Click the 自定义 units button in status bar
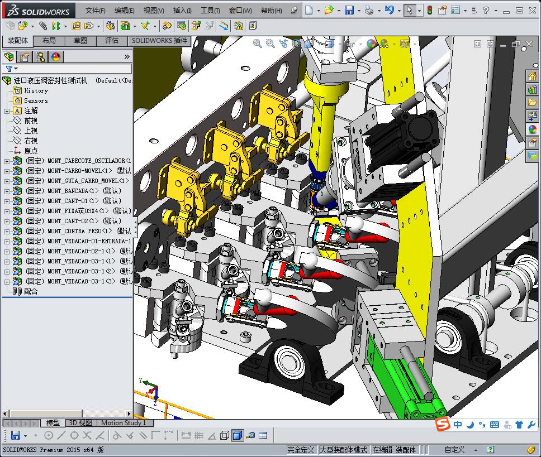 pos(454,449)
